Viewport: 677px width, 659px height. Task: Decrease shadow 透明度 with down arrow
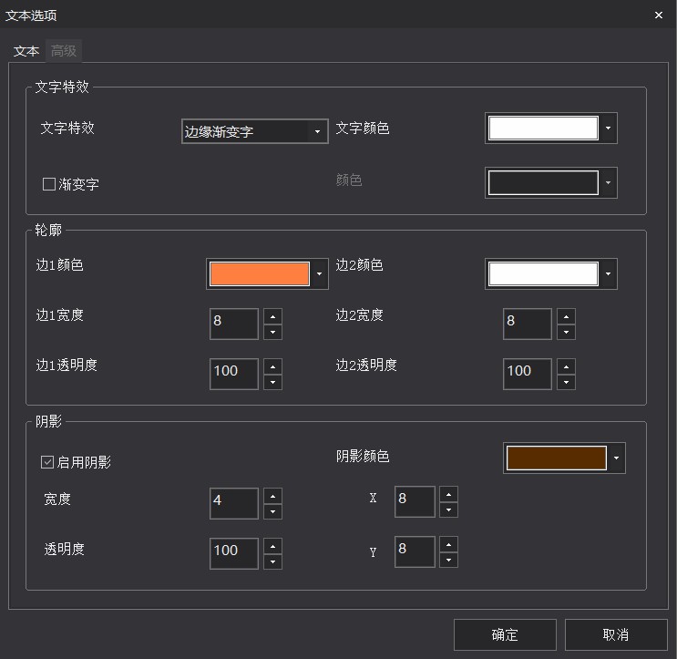tap(272, 561)
